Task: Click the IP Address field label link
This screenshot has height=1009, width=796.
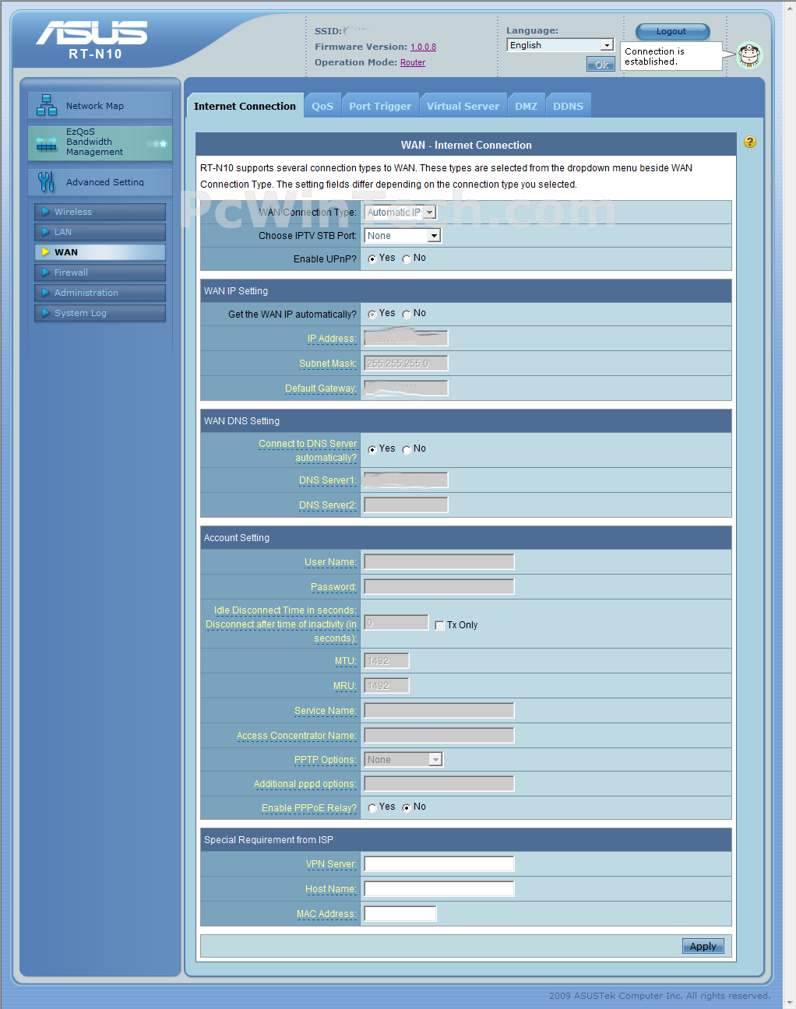Action: click(x=332, y=339)
